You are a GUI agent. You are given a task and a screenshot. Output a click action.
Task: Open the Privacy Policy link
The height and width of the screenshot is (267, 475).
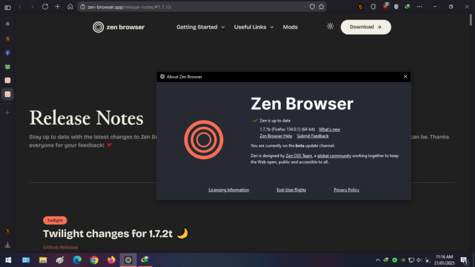coord(346,190)
